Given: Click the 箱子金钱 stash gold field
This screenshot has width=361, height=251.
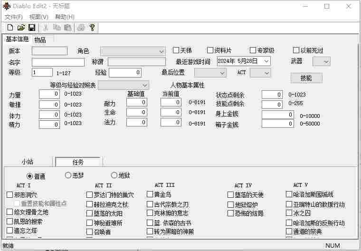Looking at the screenshot, I should pos(278,124).
